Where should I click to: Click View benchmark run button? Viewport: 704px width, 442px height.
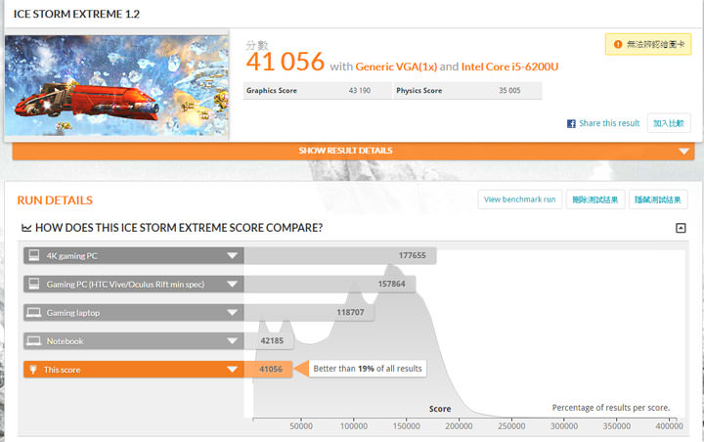point(519,199)
